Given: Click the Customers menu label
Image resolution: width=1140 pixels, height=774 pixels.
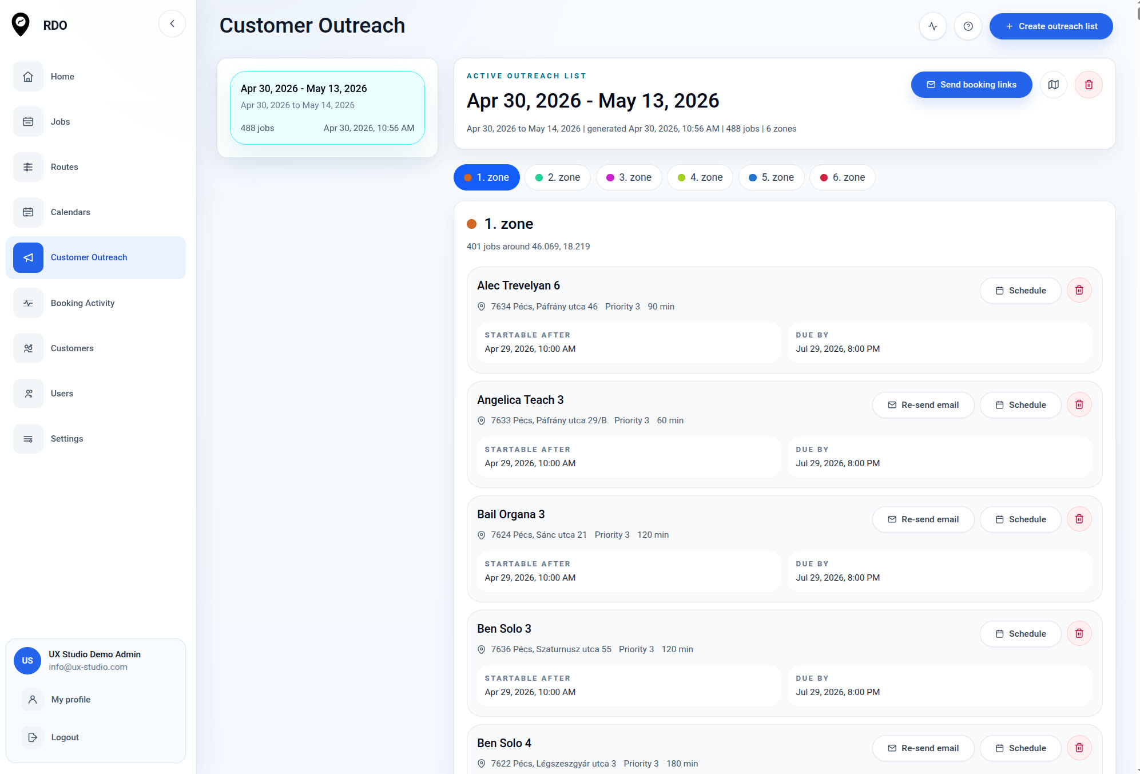Looking at the screenshot, I should [x=72, y=348].
